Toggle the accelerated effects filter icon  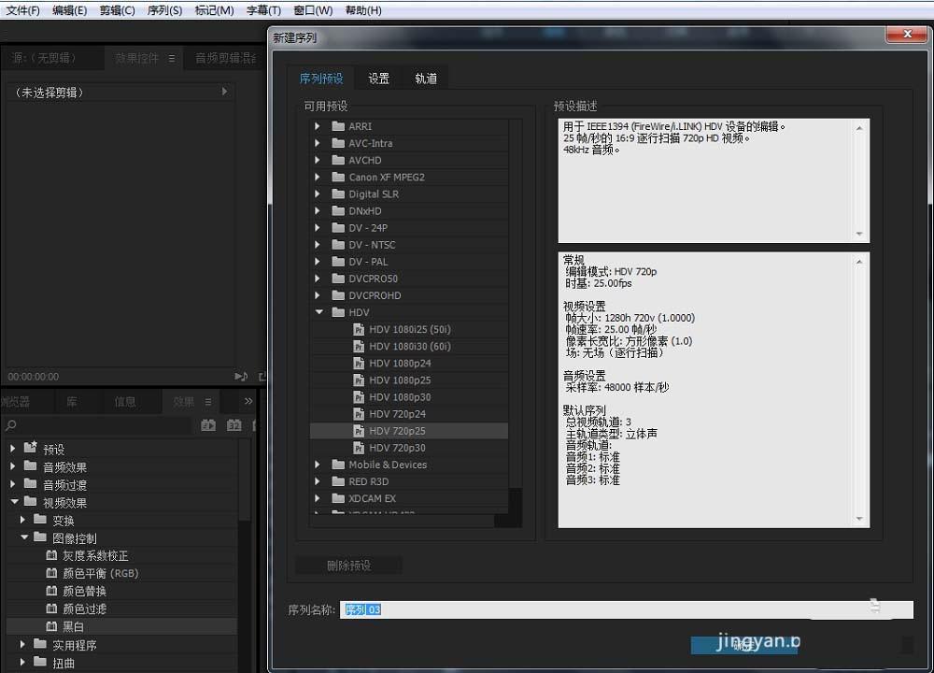pyautogui.click(x=209, y=425)
